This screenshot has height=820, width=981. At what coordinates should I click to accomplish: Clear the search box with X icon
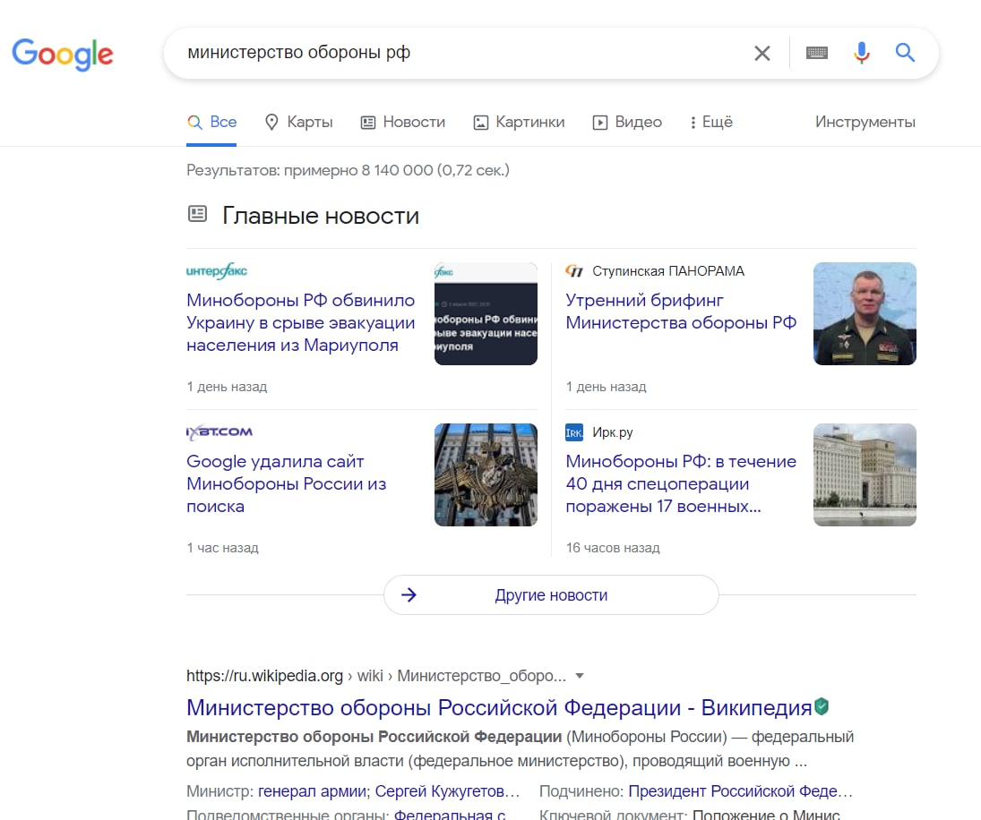coord(762,54)
